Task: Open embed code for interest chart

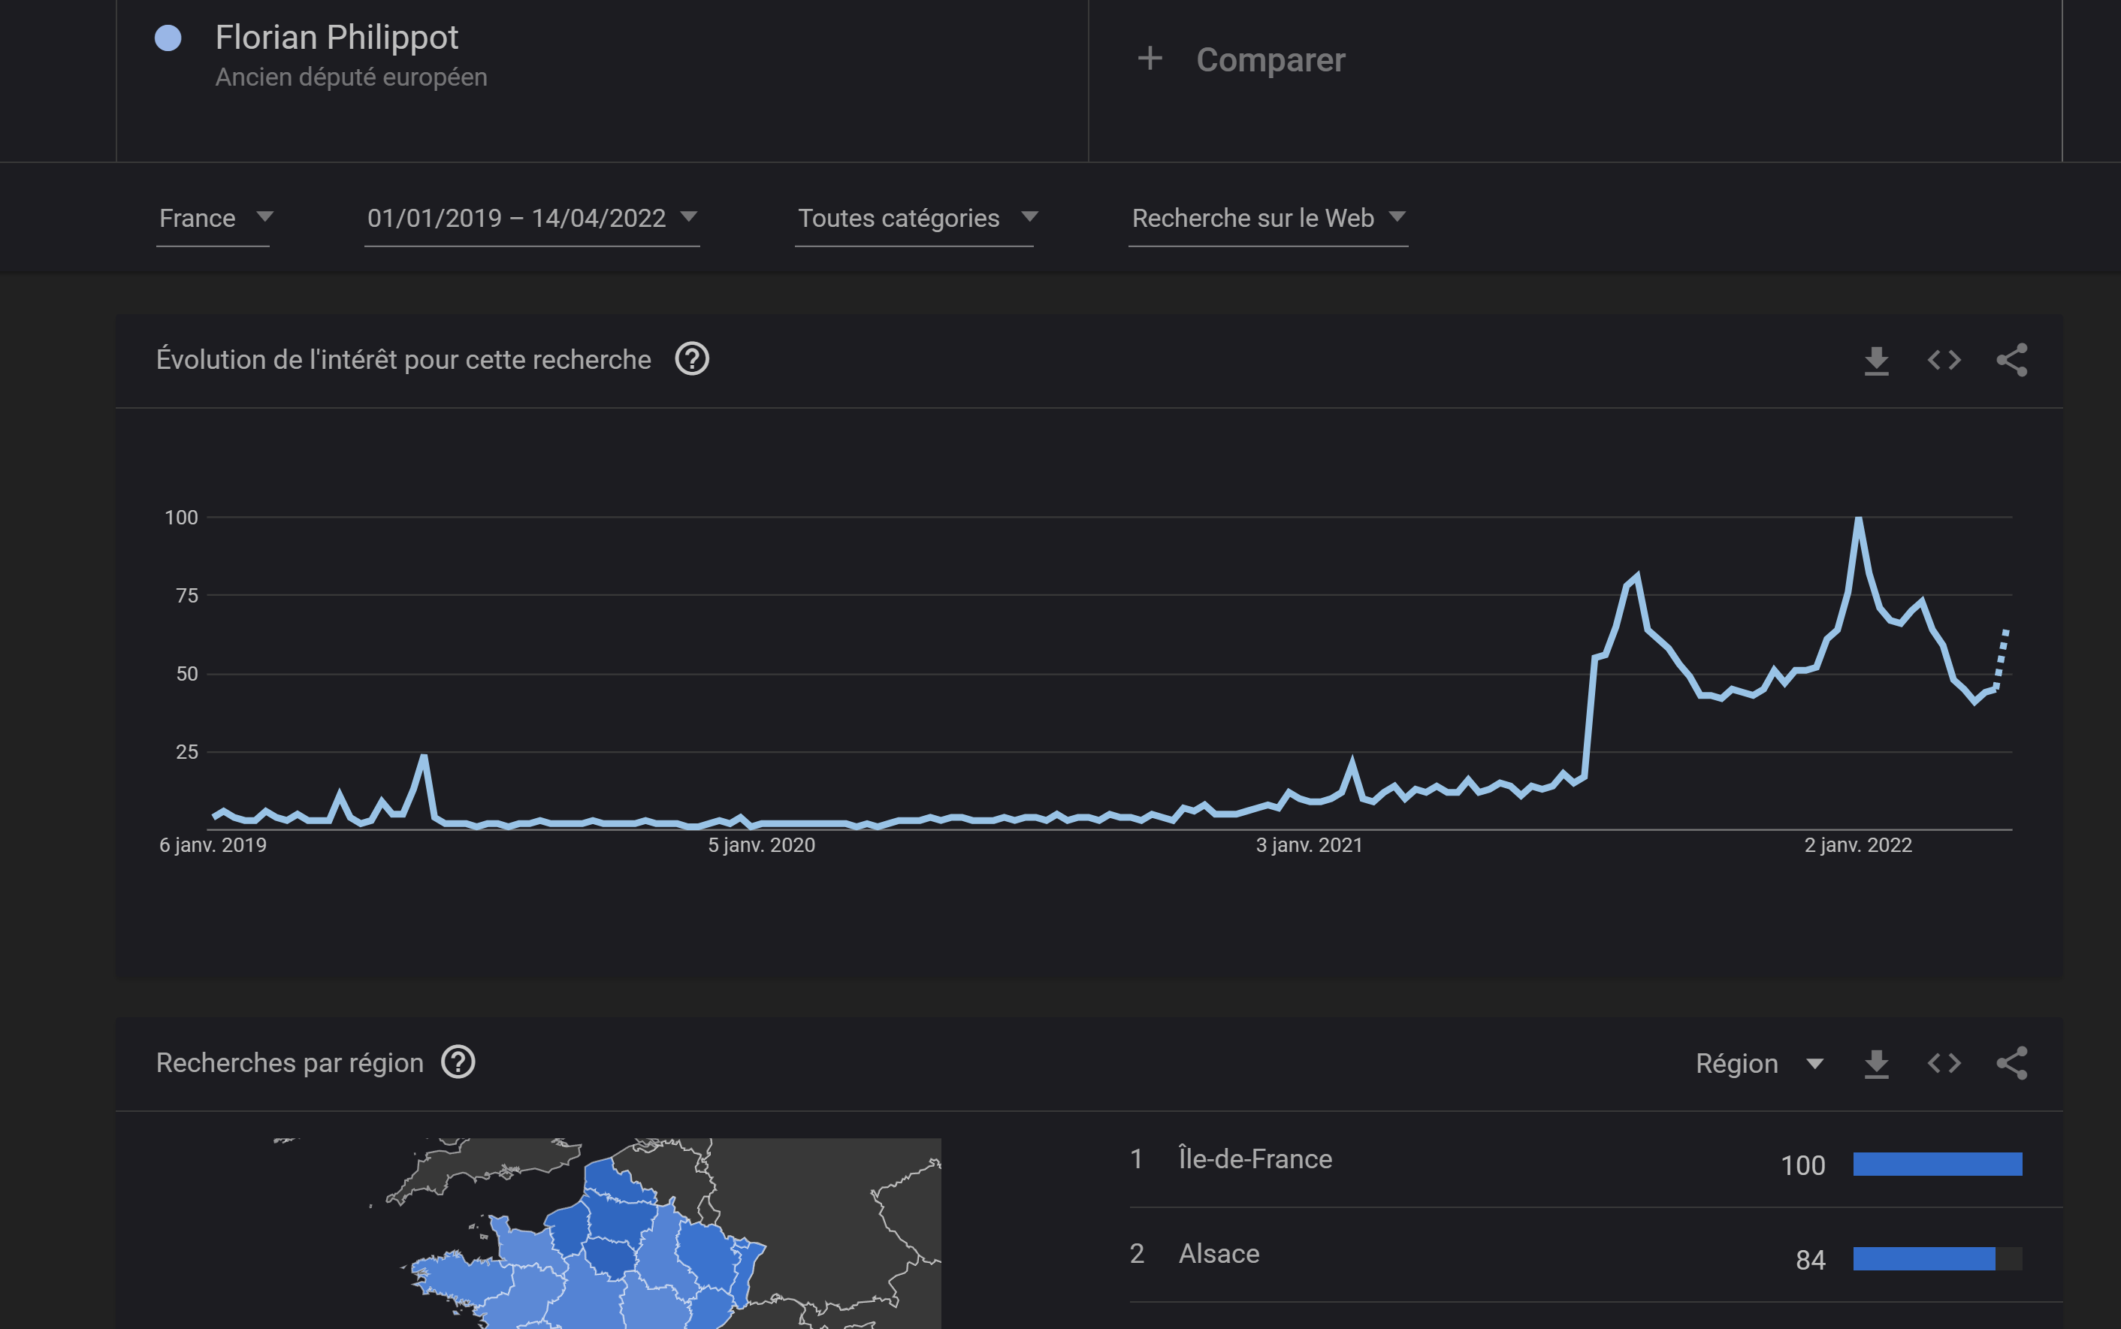Action: (x=1944, y=361)
